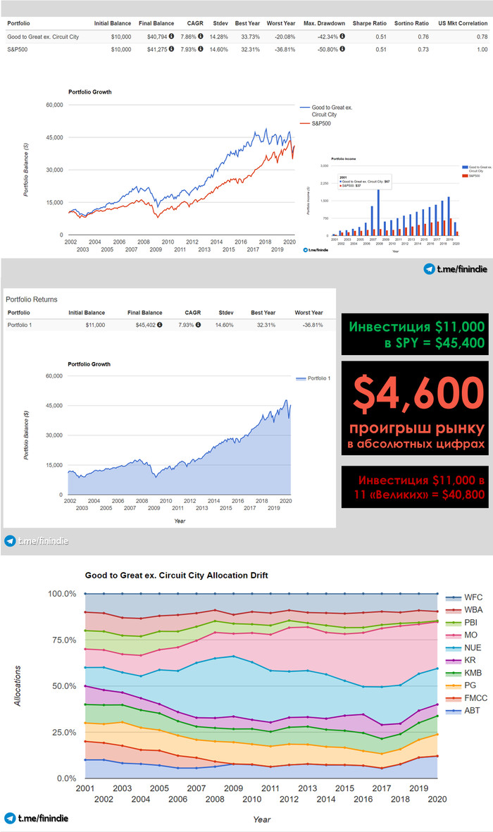The width and height of the screenshot is (493, 832).
Task: Click info icon beside $45,402 final balance
Action: [160, 325]
